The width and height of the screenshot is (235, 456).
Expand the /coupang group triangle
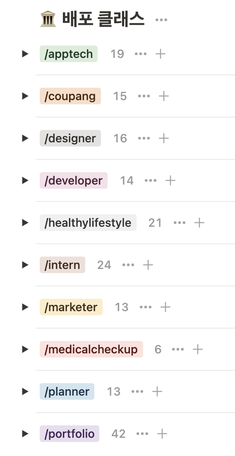[25, 96]
